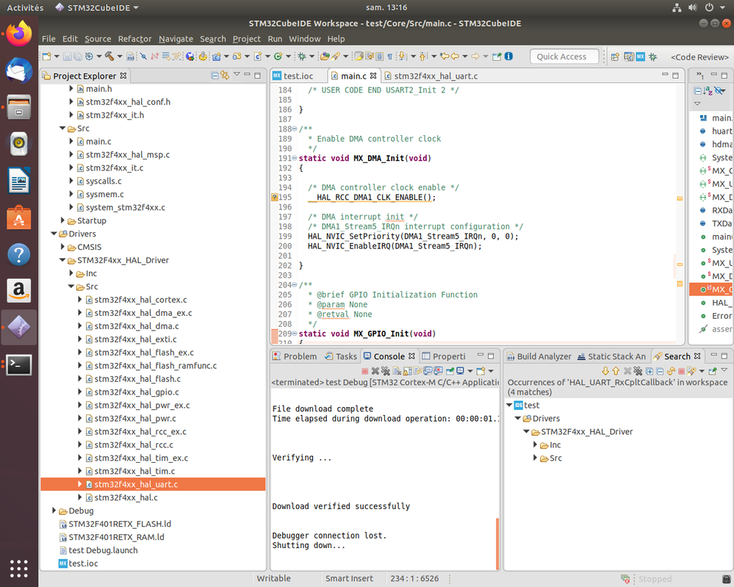Viewport: 734px width, 587px height.
Task: Open Terminal from the Ubuntu dock
Action: pos(19,364)
